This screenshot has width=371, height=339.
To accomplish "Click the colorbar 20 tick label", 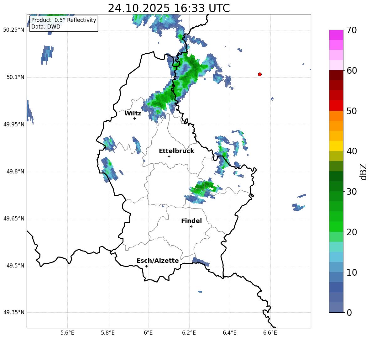I will coord(352,232).
